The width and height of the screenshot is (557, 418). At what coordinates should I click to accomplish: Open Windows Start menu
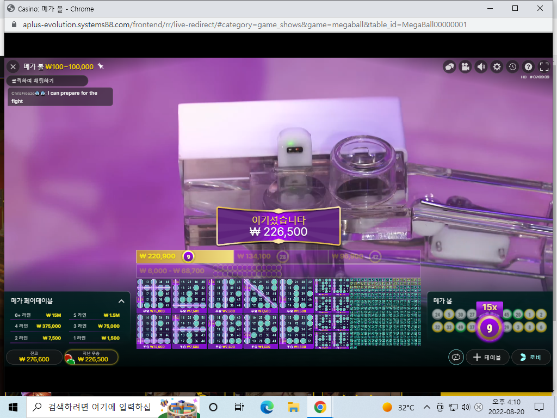tap(13, 407)
